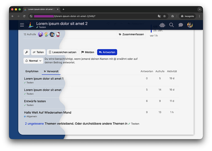Click Testen category under header title
This screenshot has width=212, height=151.
pos(41,27)
